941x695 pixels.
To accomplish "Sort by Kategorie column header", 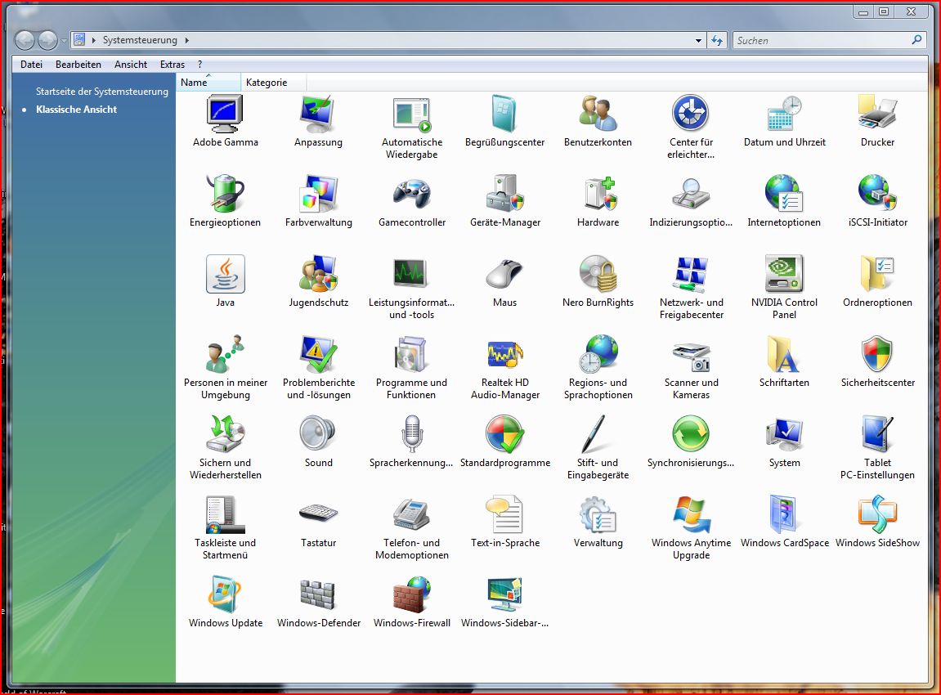I will point(274,83).
